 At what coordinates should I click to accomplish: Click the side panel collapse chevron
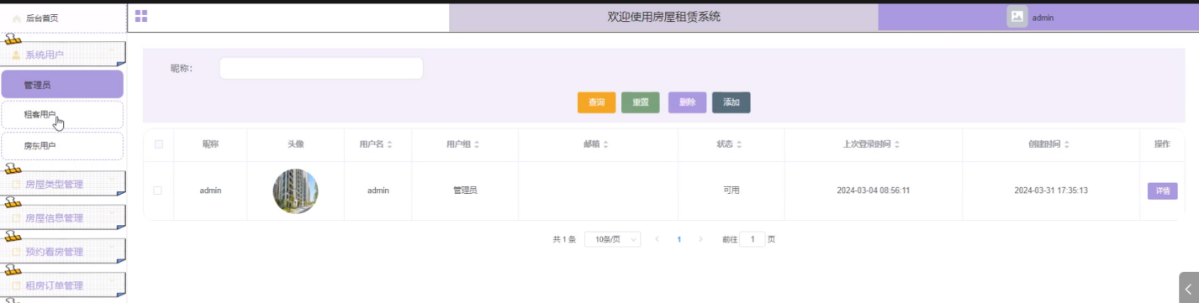(x=1188, y=288)
